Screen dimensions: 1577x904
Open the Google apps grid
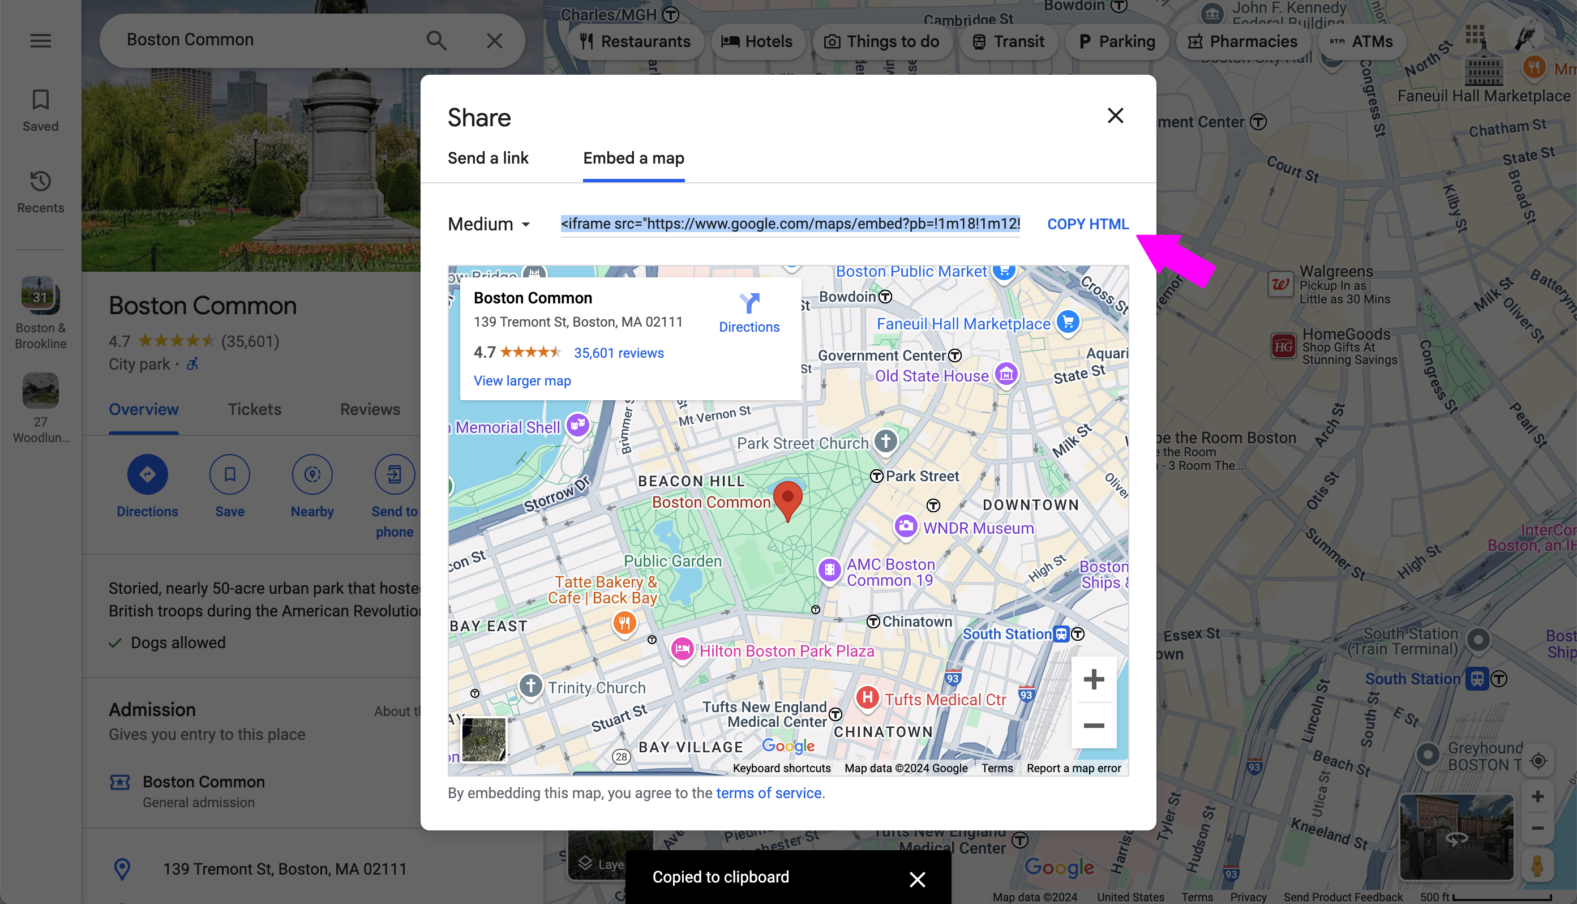(1475, 35)
